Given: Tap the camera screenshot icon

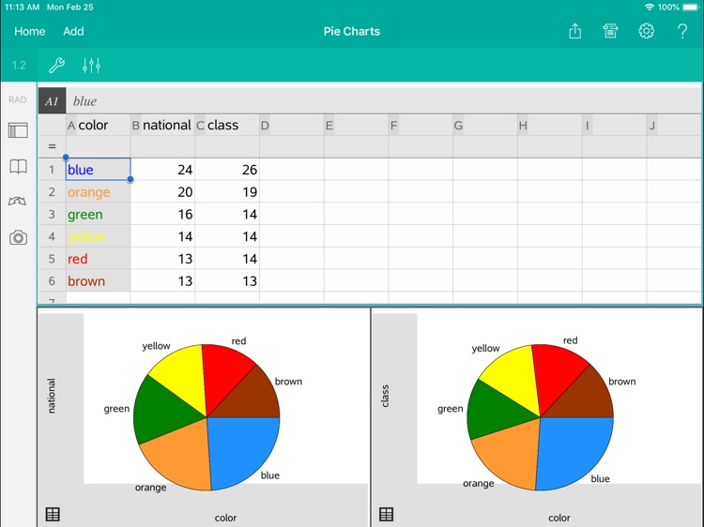Looking at the screenshot, I should 18,237.
